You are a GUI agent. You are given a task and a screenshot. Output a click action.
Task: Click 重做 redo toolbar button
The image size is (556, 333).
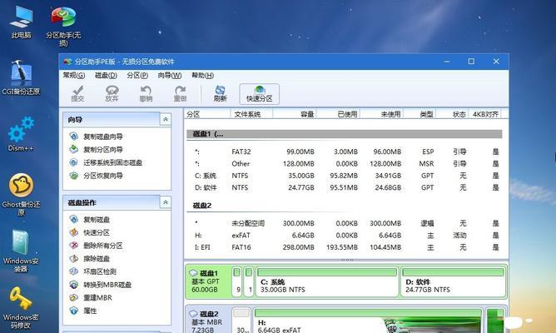180,94
